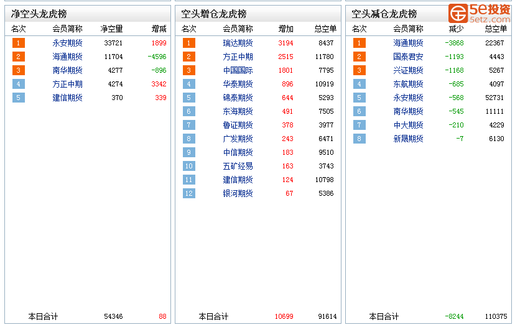
Task: Select the 本日合计 total 91614
Action: tap(327, 316)
